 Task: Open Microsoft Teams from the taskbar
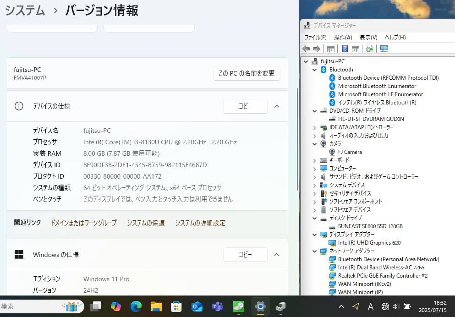(x=217, y=306)
